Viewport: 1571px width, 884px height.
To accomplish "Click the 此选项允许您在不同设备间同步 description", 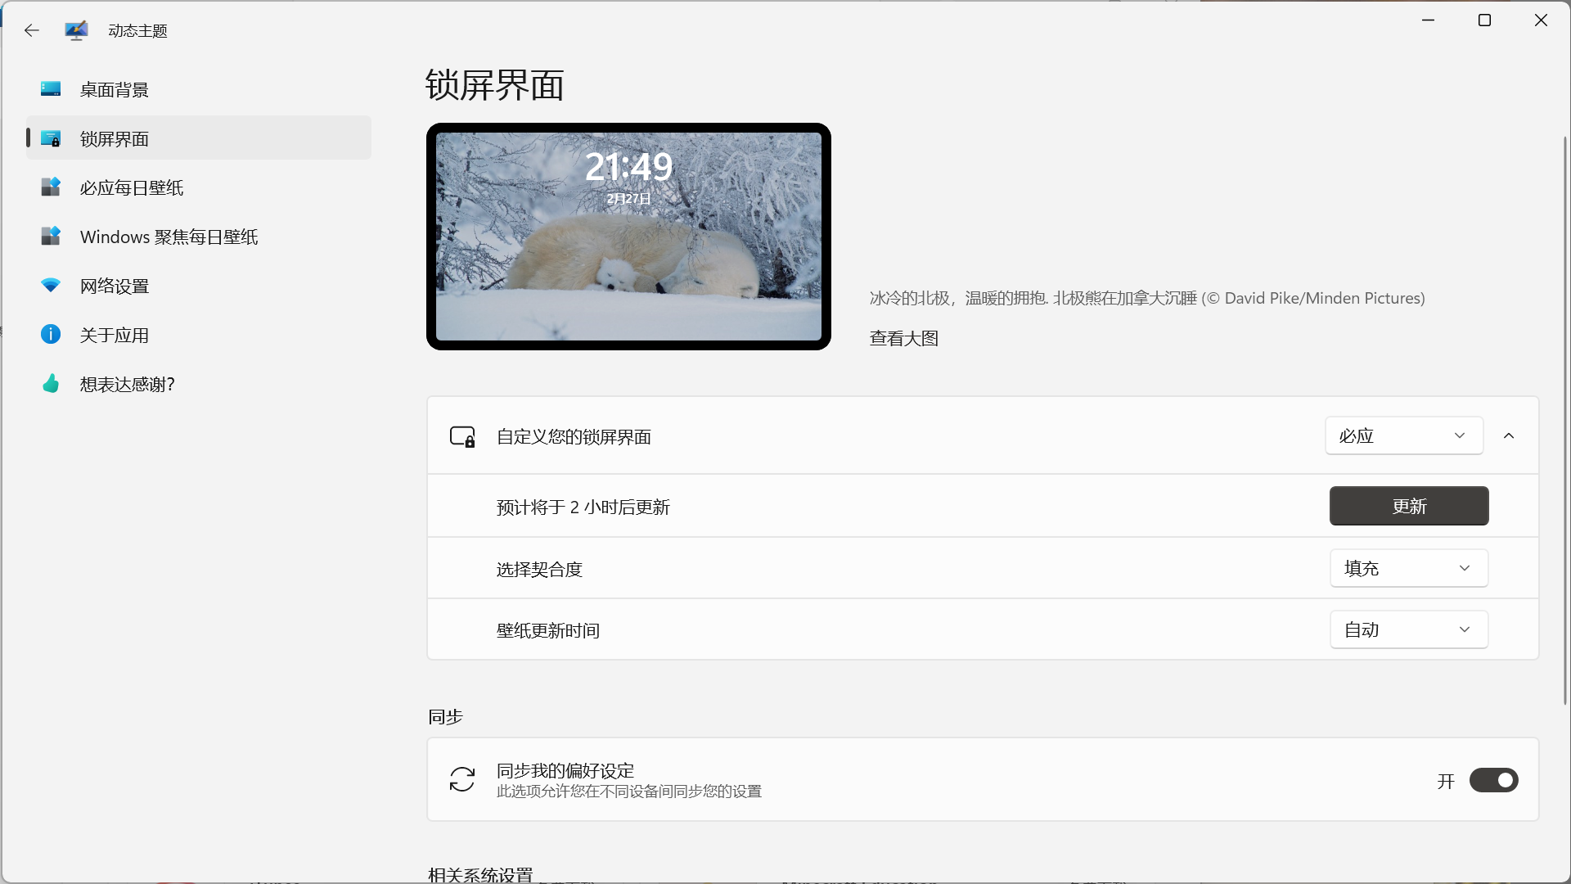I will [x=629, y=792].
